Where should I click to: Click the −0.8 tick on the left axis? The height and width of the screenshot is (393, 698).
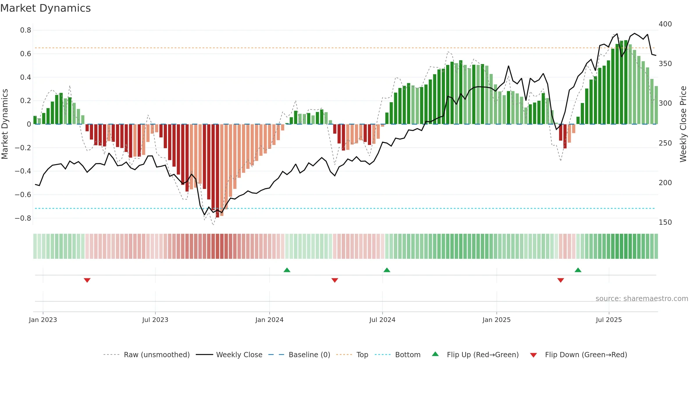coord(23,218)
